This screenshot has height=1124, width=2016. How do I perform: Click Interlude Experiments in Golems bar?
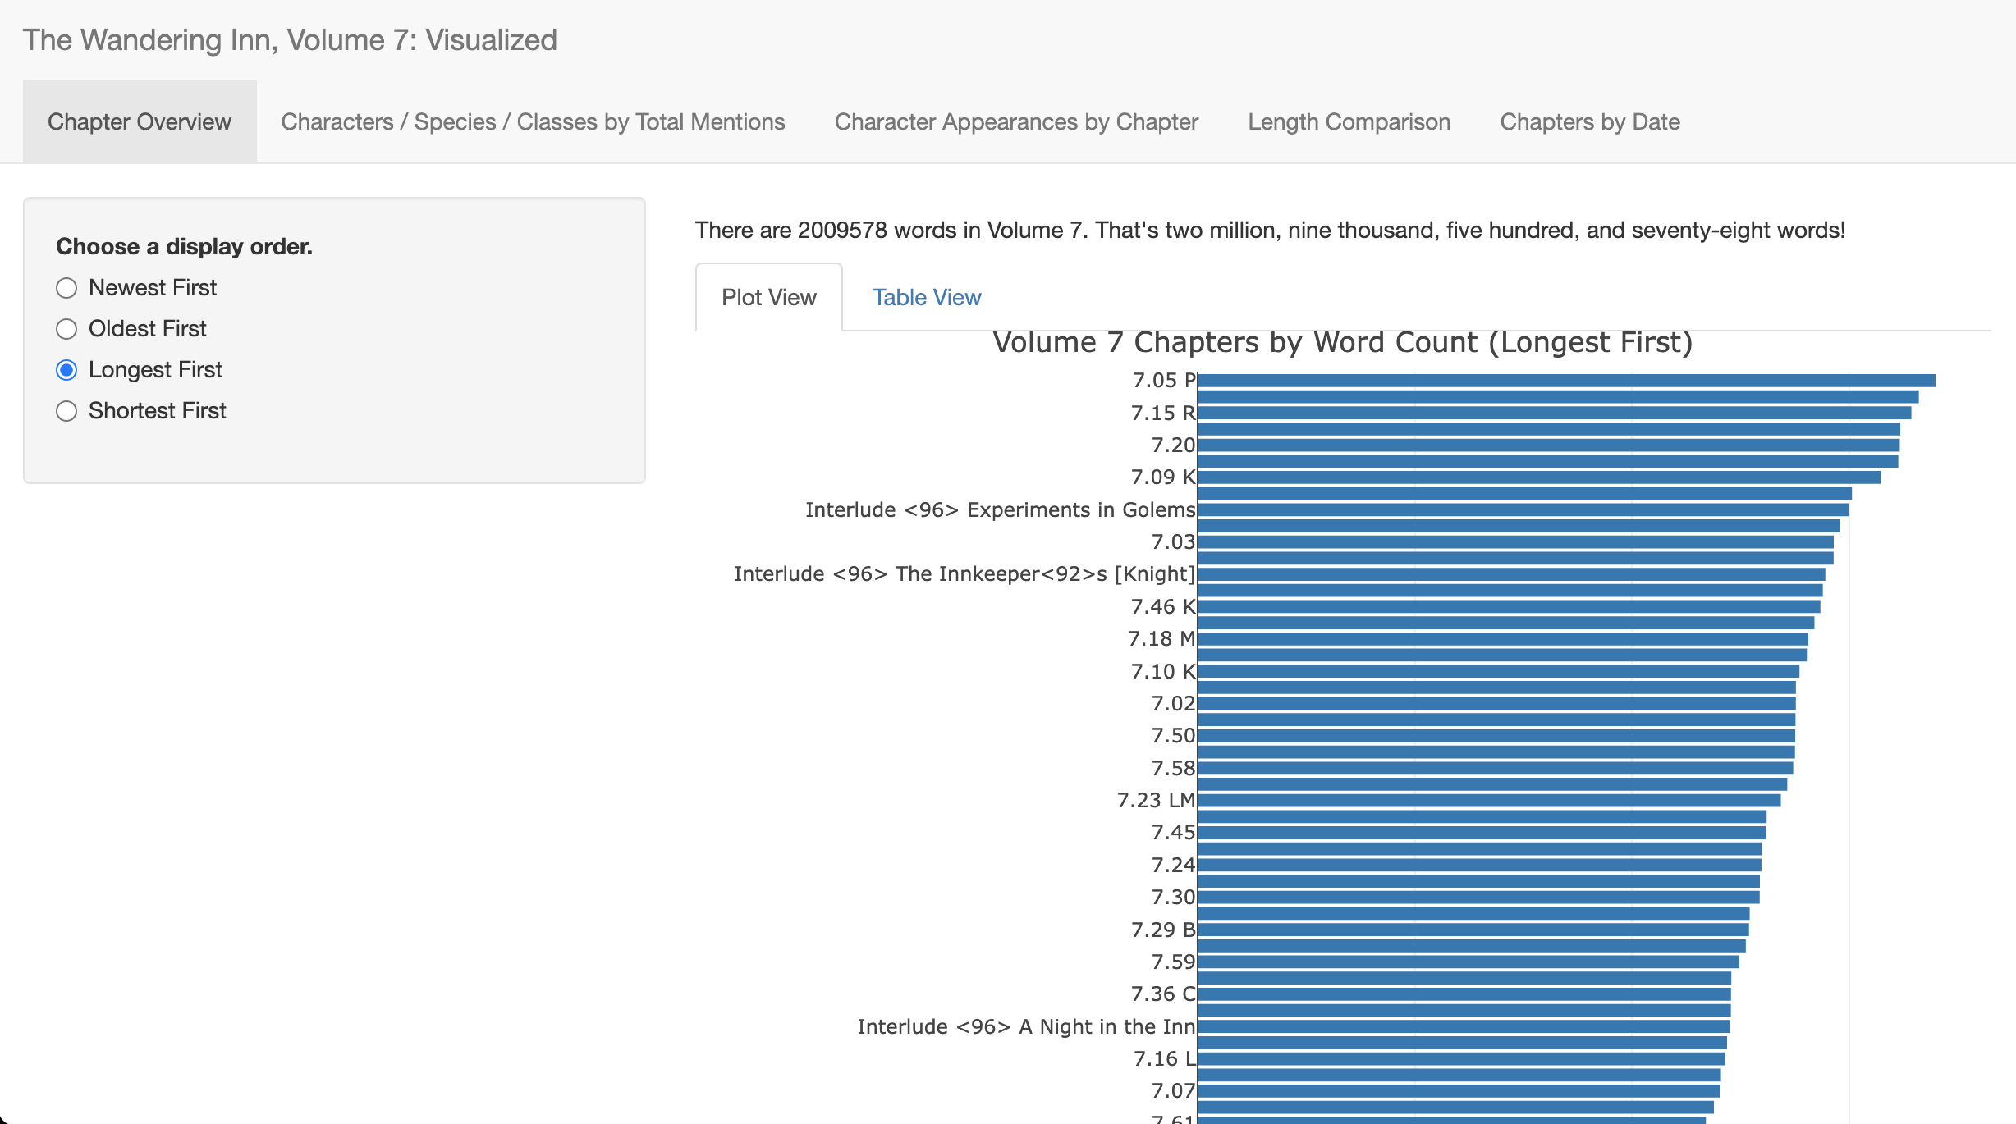(1523, 509)
